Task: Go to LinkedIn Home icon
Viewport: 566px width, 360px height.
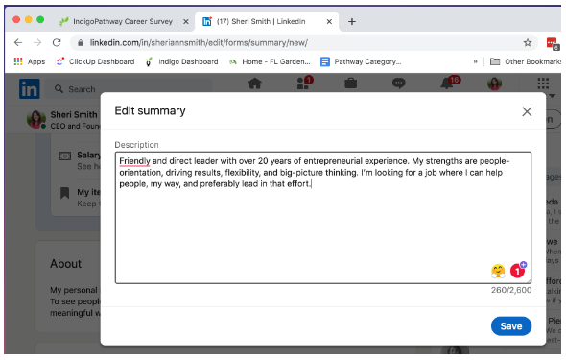Action: [255, 84]
